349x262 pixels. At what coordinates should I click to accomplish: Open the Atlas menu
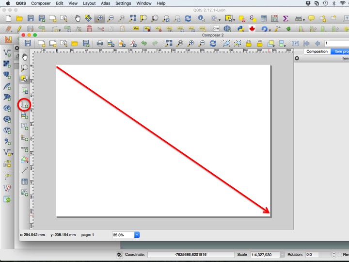pos(106,3)
